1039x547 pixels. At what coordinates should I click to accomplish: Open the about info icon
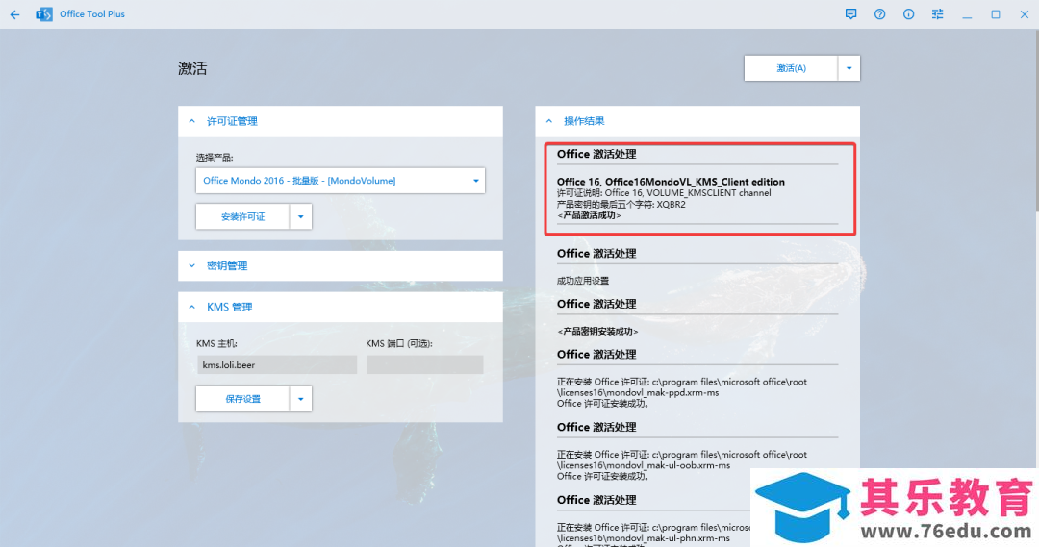pyautogui.click(x=908, y=13)
